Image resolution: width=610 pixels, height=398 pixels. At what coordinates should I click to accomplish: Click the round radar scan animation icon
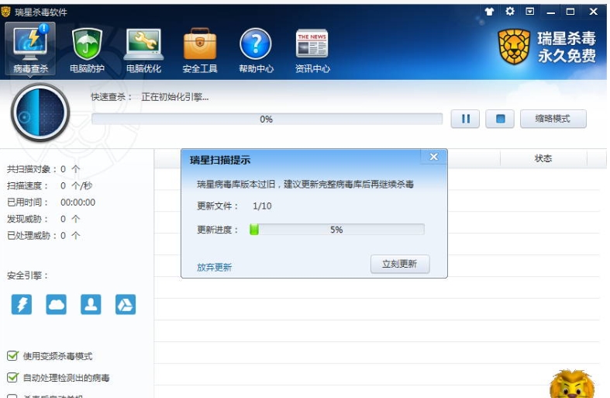40,112
